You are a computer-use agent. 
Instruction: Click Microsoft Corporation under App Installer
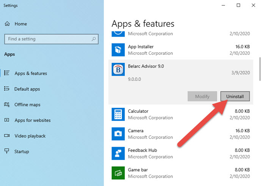coord(150,53)
